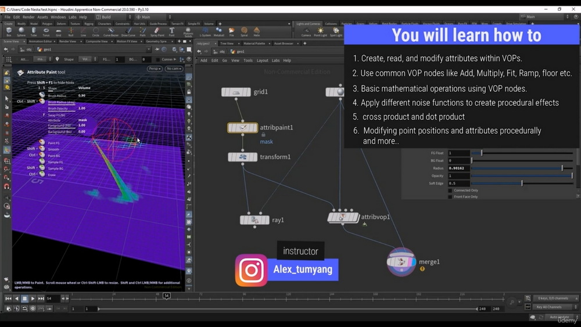
Task: Add a Camera from Lights and Cameras shelf
Action: coord(306,32)
